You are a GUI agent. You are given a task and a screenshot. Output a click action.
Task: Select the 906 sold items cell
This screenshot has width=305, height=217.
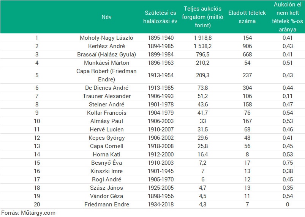click(x=247, y=46)
